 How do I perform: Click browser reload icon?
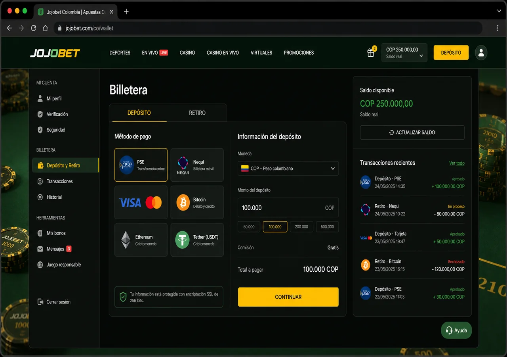coord(34,28)
